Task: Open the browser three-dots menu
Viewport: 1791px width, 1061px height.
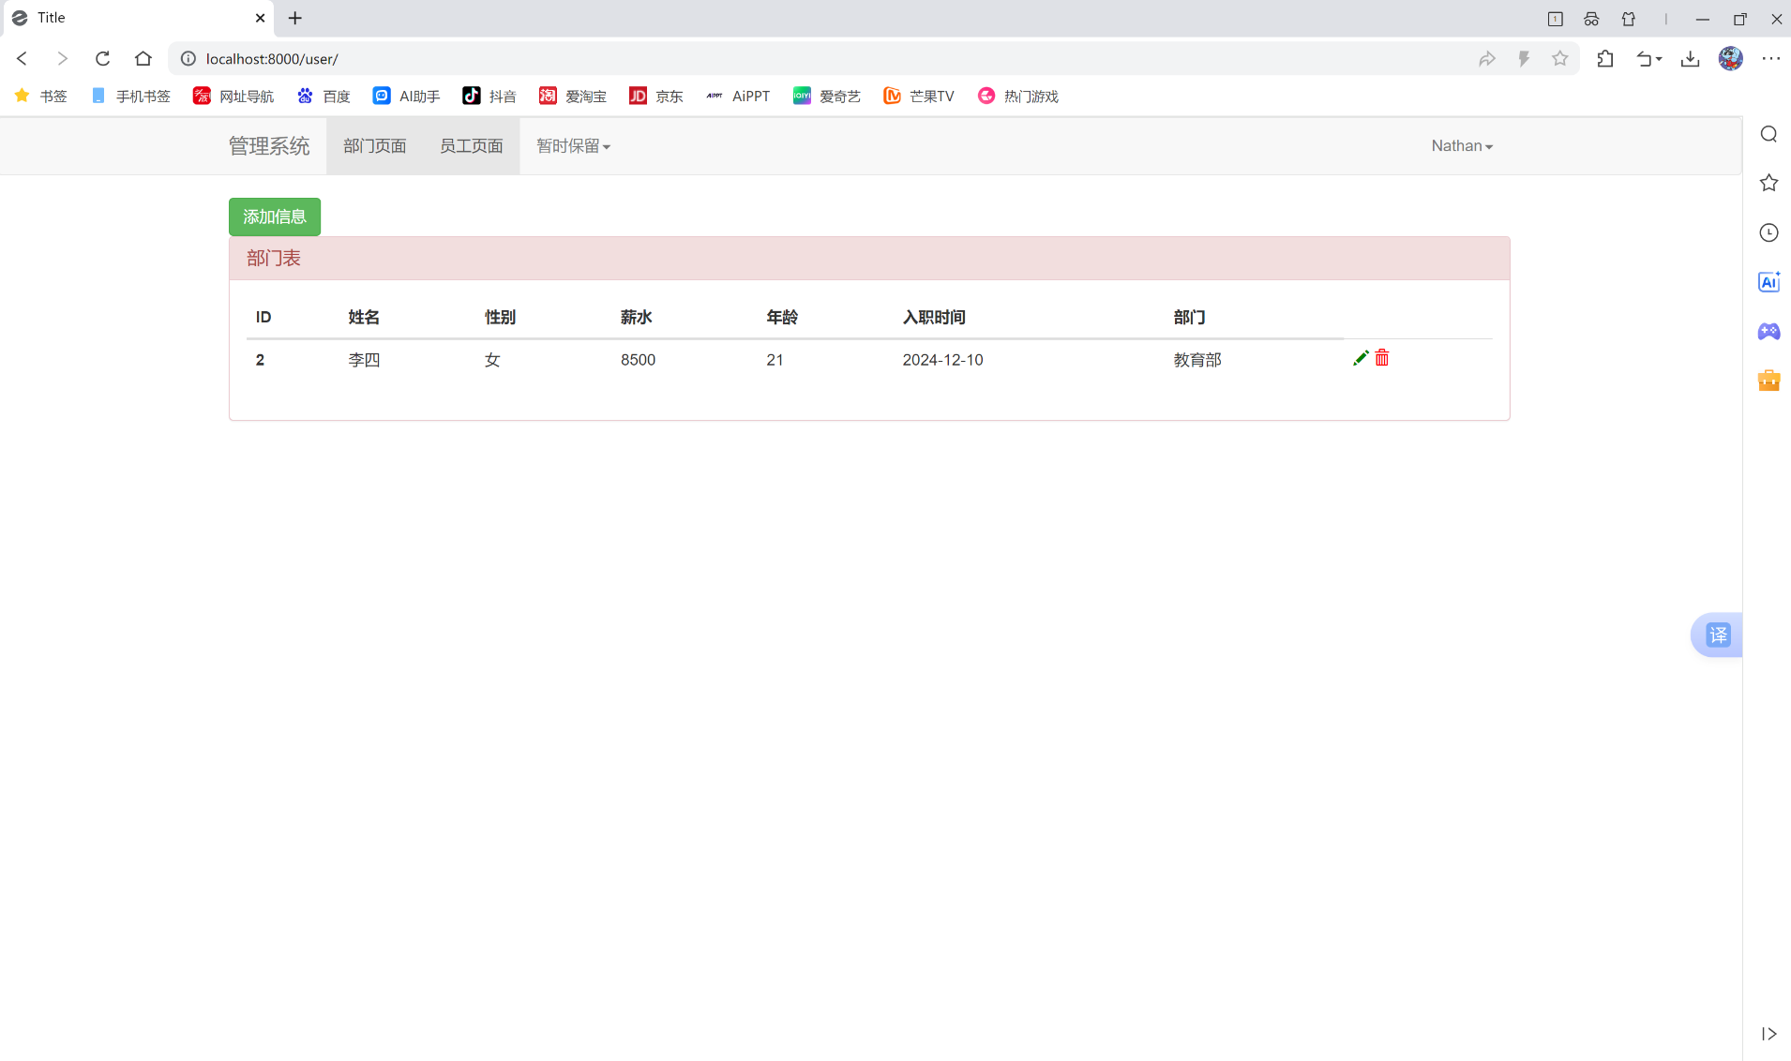Action: [x=1771, y=58]
